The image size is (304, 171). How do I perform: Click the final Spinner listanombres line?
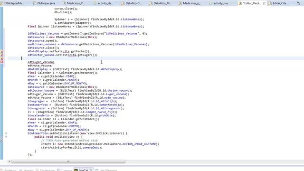pos(86,27)
